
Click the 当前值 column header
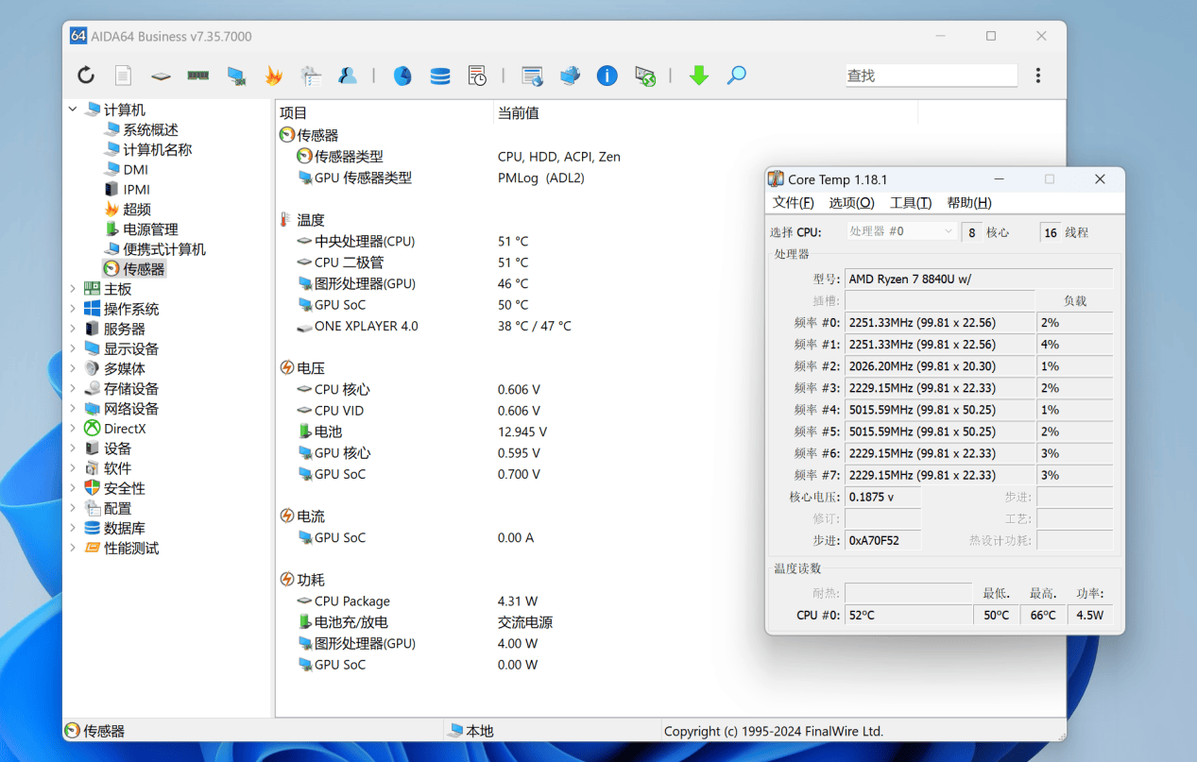coord(706,113)
